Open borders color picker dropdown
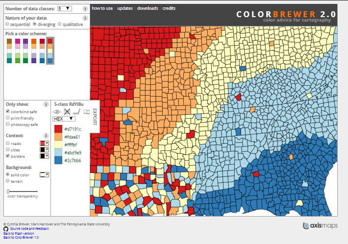This screenshot has width=348, height=244. [45, 156]
